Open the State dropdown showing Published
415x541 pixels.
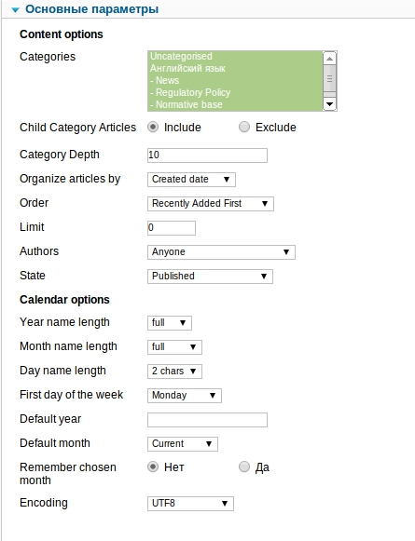[210, 276]
